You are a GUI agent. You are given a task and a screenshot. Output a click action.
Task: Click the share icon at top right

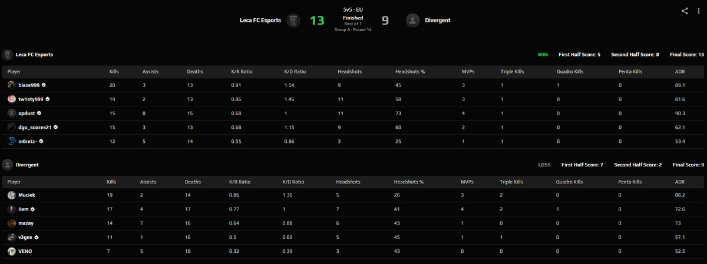coord(685,11)
